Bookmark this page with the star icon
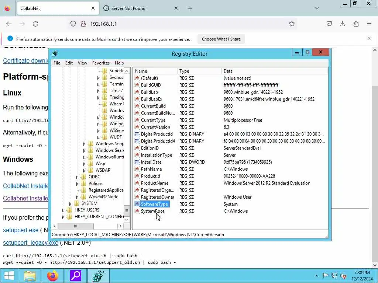The height and width of the screenshot is (283, 378). pyautogui.click(x=292, y=24)
